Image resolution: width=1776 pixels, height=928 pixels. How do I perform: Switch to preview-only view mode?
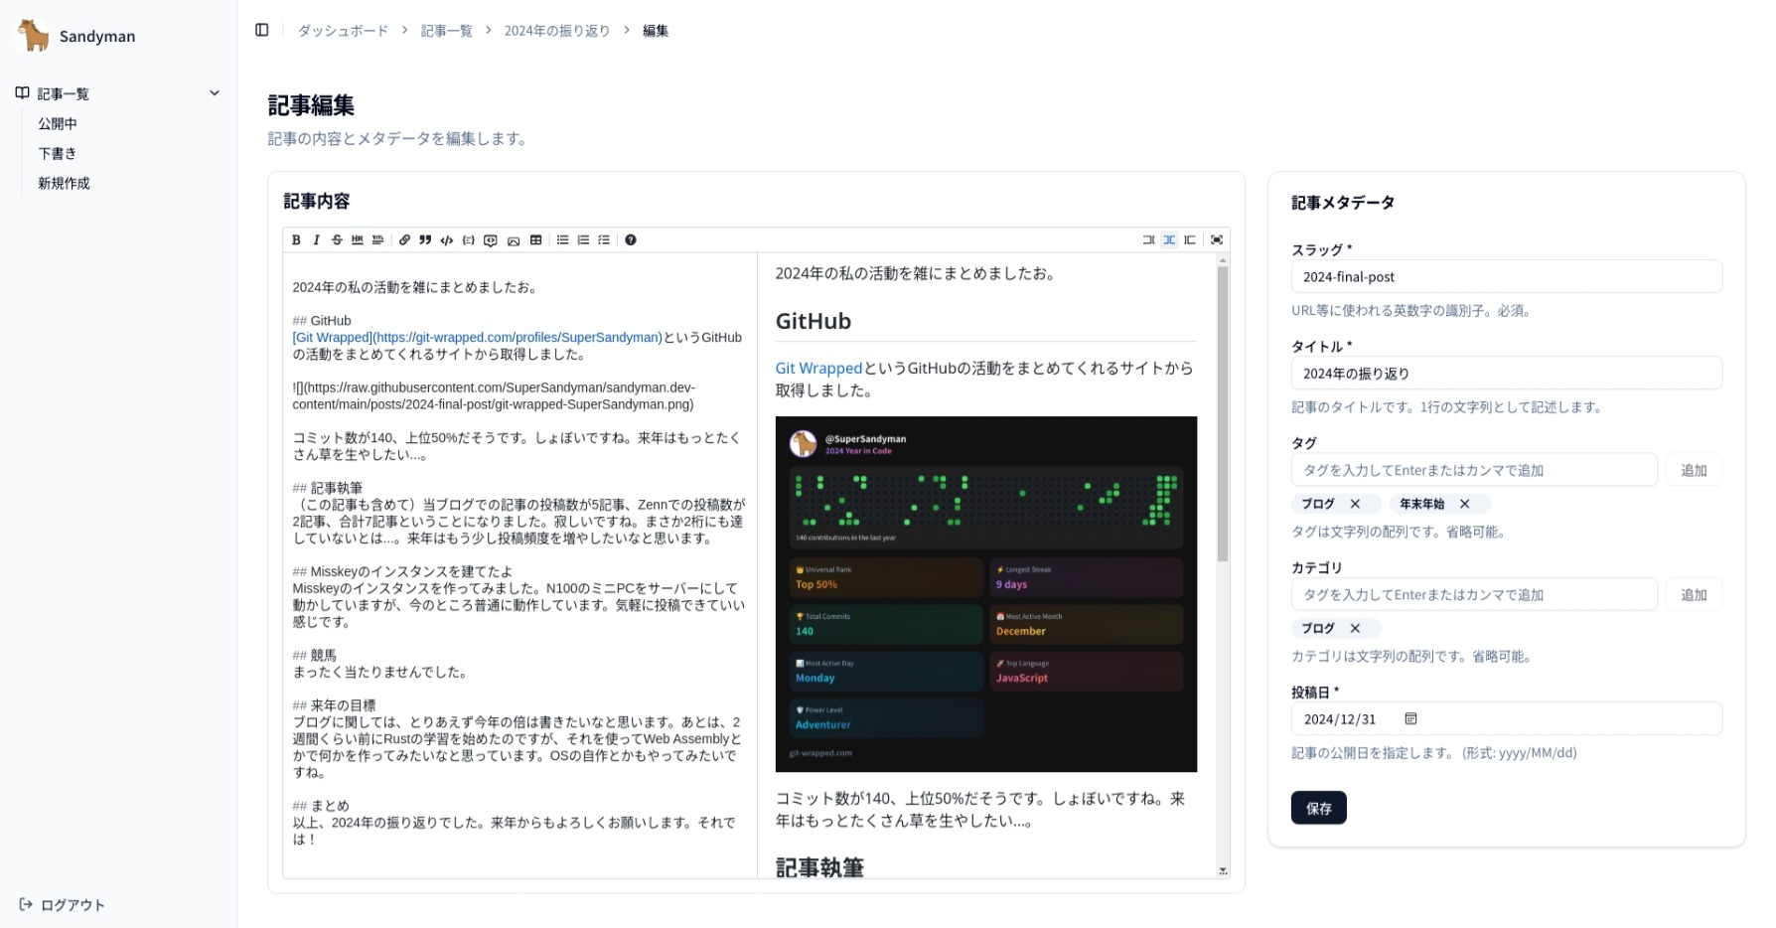coord(1190,239)
